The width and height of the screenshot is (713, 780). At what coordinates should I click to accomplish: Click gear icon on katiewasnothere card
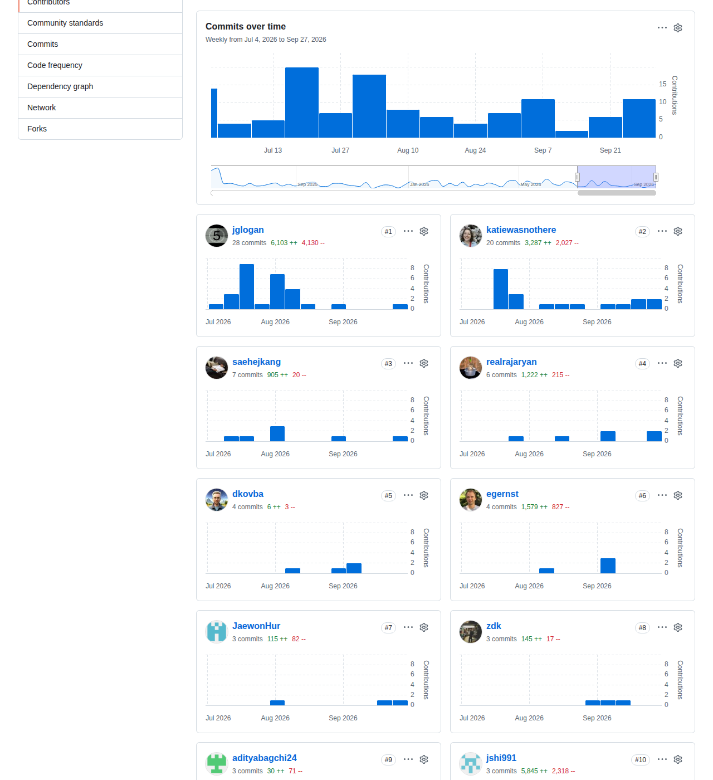click(678, 231)
